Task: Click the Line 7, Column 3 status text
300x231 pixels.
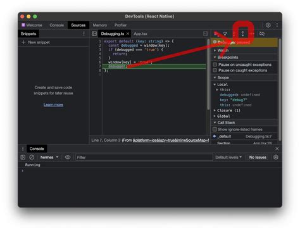Action: click(106, 140)
